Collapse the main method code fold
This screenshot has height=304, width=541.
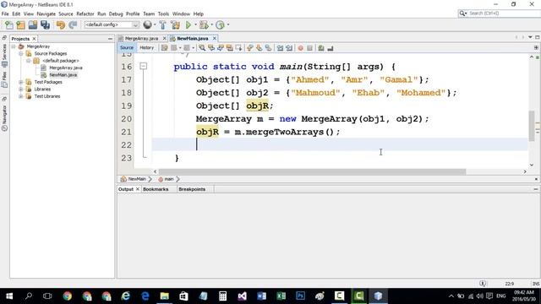click(143, 66)
